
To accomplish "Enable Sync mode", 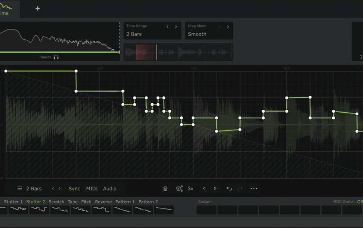I will coord(74,188).
